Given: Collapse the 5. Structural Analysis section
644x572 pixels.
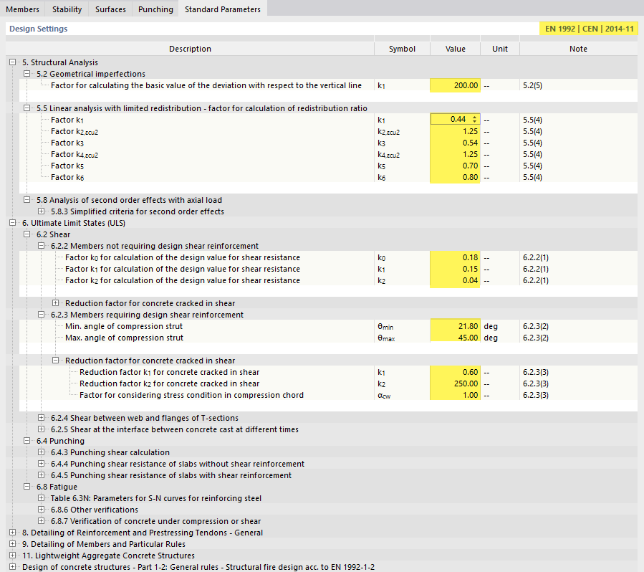Looking at the screenshot, I should tap(13, 62).
